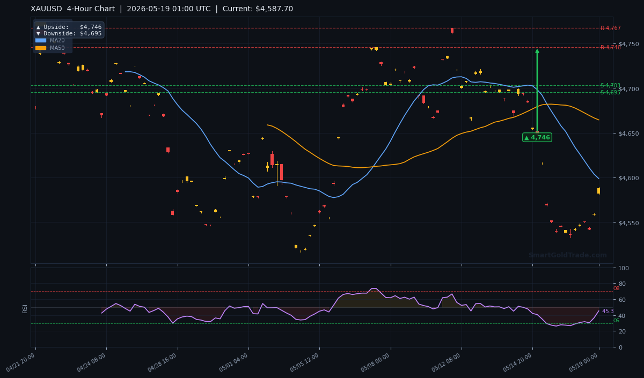
Task: Click the MA50 legend label
Action: (57, 48)
